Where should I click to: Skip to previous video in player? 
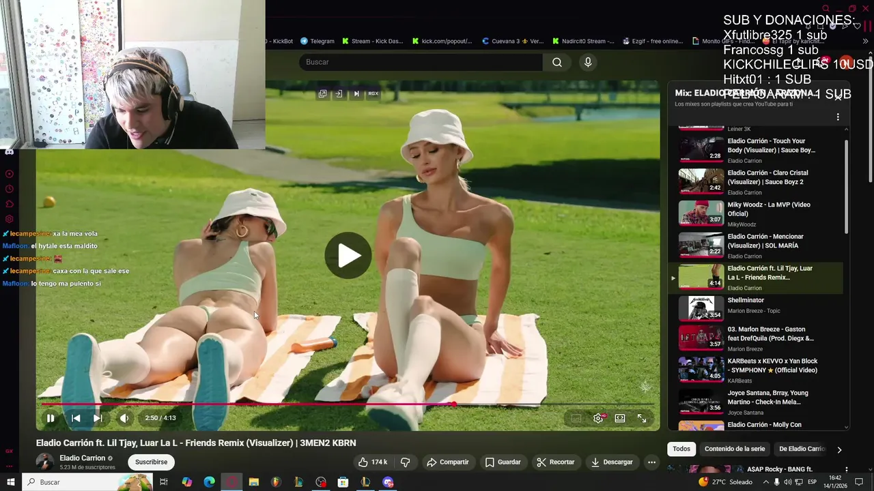point(76,418)
